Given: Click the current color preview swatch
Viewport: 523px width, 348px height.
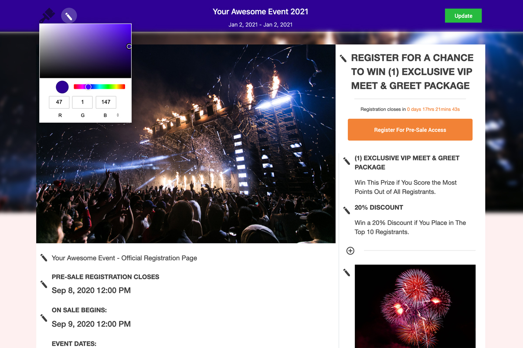Looking at the screenshot, I should point(62,87).
